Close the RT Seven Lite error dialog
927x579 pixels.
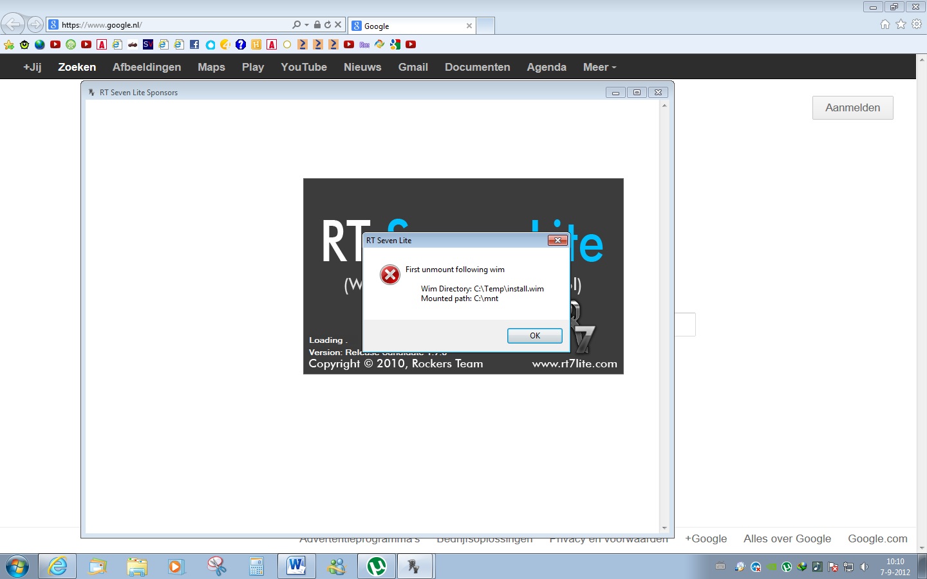[x=557, y=240]
